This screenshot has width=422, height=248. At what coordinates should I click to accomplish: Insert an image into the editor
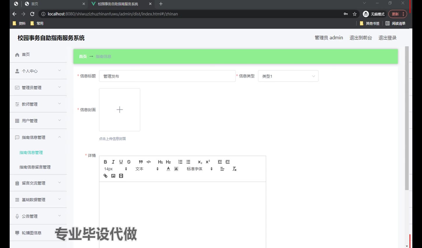[113, 176]
